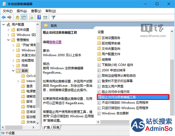175x136 pixels.
Task: Click settings list scroll-up arrow
Action: (172, 31)
